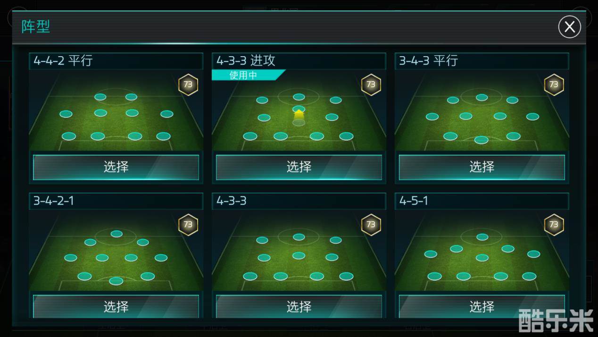Click 选择 under 3-4-2-1 formation
Screen dimensions: 598x337
[x=116, y=306]
